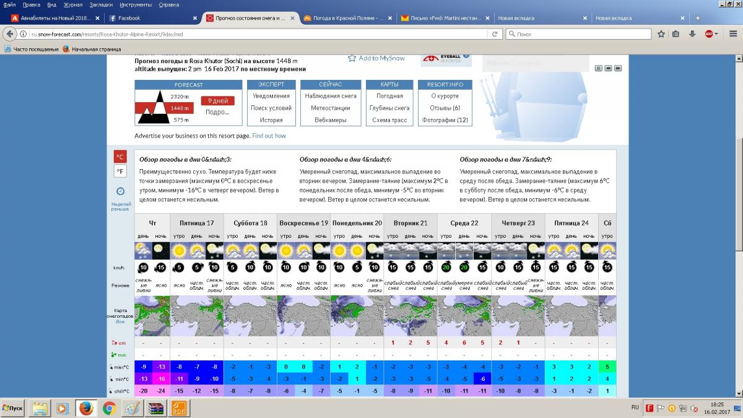Image resolution: width=743 pixels, height=418 pixels.
Task: Open the Вебкамеры link
Action: pyautogui.click(x=331, y=120)
